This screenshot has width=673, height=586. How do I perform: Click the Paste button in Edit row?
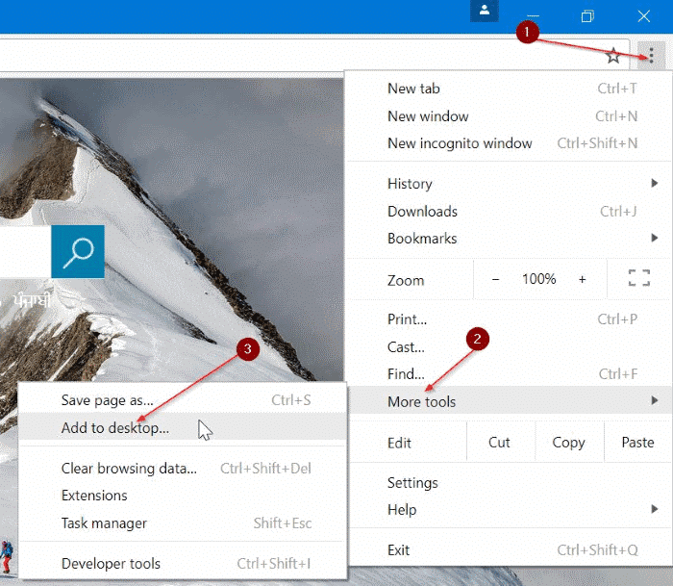(637, 442)
